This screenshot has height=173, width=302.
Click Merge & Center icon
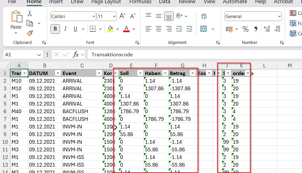(203, 29)
